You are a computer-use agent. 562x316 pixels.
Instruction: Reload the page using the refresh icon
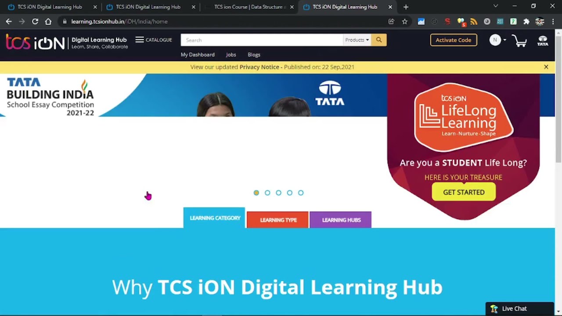tap(35, 21)
